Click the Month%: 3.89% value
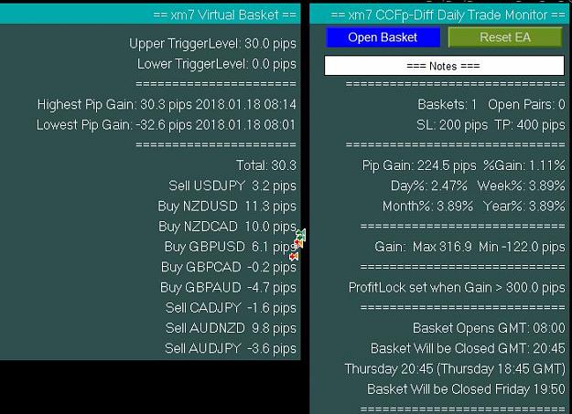Screen dimensions: 572x414 click(427, 207)
